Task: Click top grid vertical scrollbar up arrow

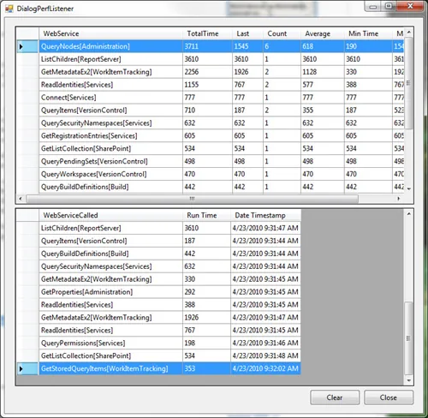Action: pos(408,33)
